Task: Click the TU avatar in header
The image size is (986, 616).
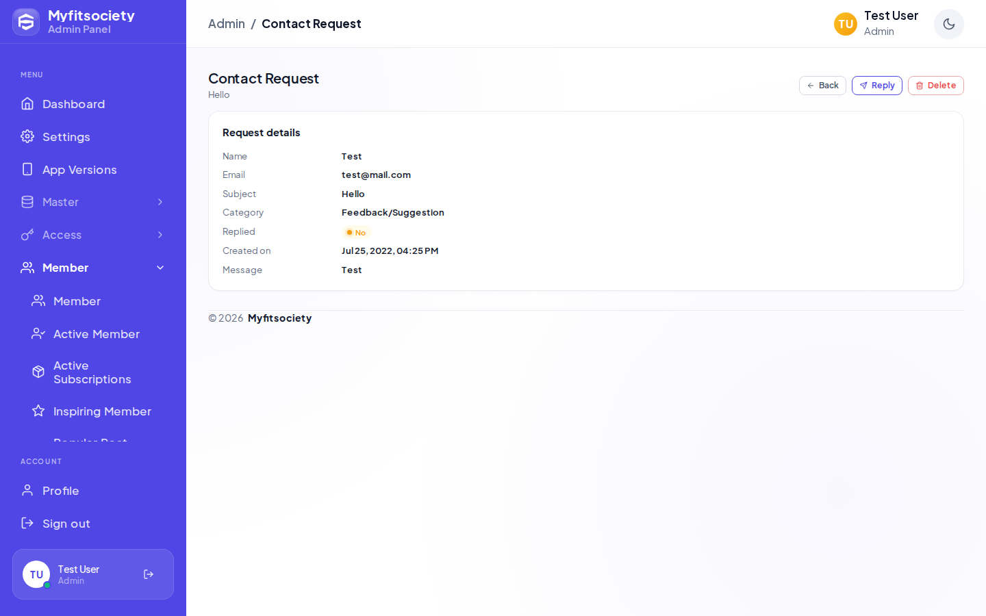Action: (846, 24)
